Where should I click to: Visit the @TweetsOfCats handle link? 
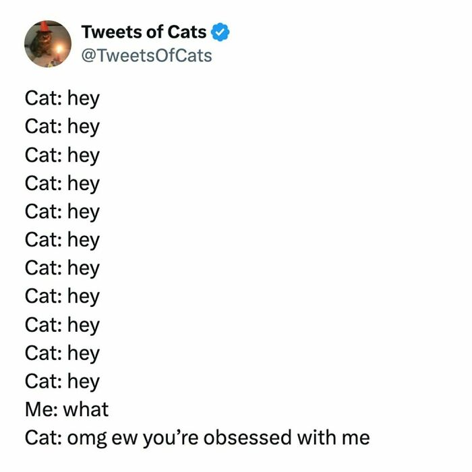pyautogui.click(x=146, y=56)
